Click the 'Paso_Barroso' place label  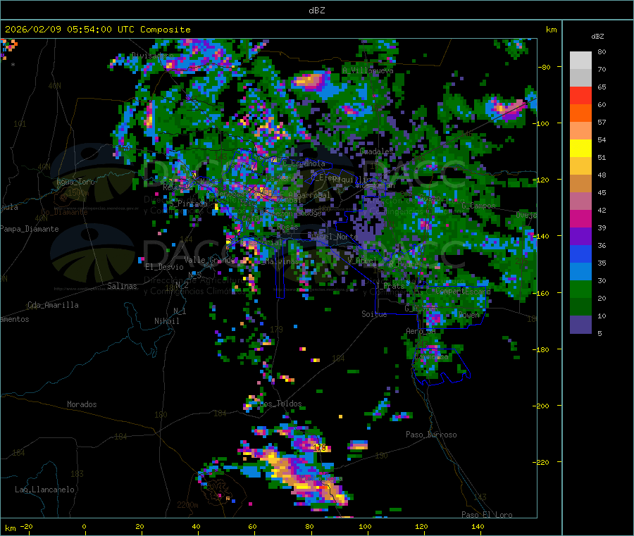[x=431, y=435]
